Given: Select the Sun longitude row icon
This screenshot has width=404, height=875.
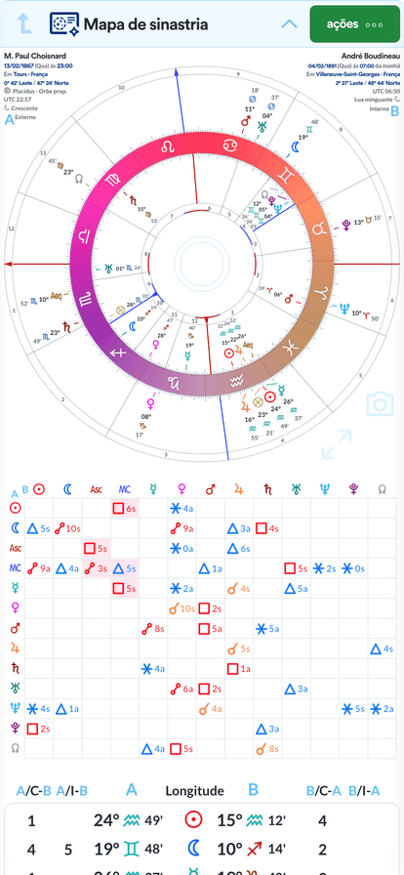Looking at the screenshot, I should coord(193,820).
